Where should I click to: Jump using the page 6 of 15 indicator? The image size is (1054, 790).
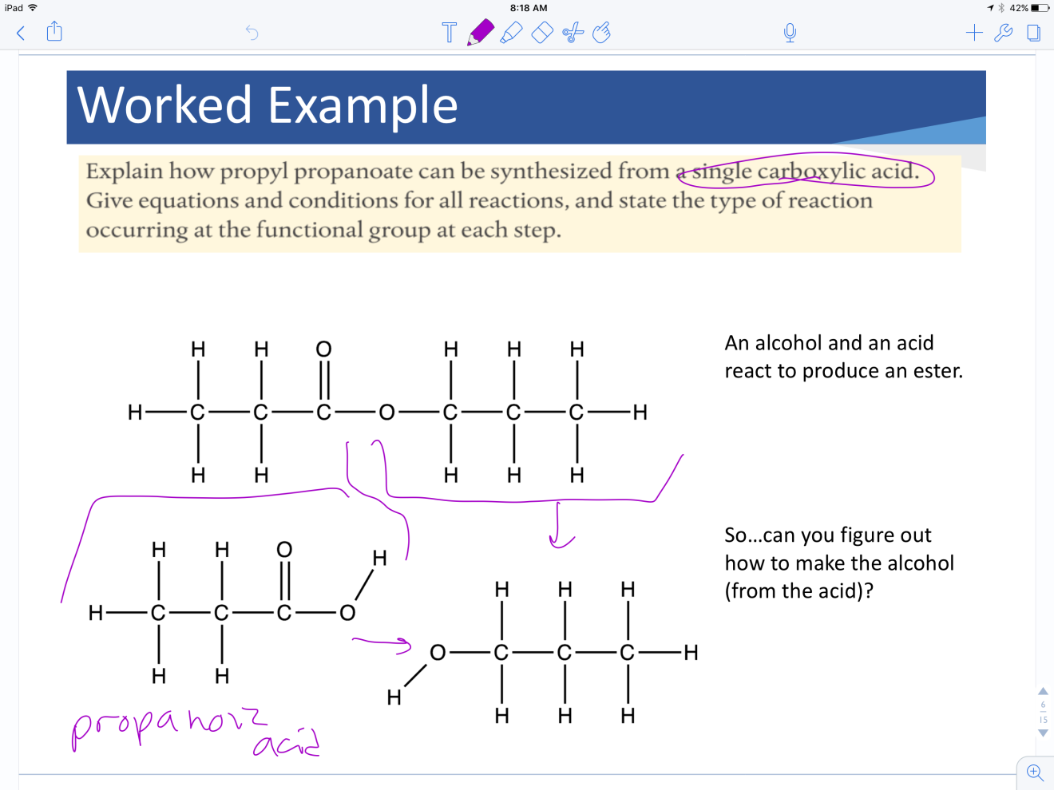pos(1042,711)
